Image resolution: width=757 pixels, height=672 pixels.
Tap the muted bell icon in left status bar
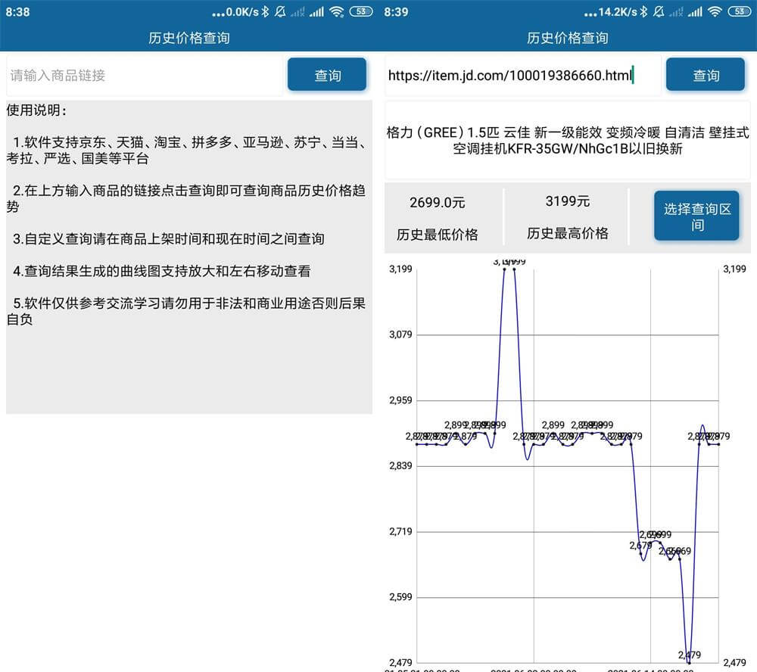pos(280,11)
